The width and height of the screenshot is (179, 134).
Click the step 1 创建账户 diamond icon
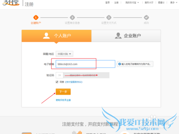tap(36, 18)
